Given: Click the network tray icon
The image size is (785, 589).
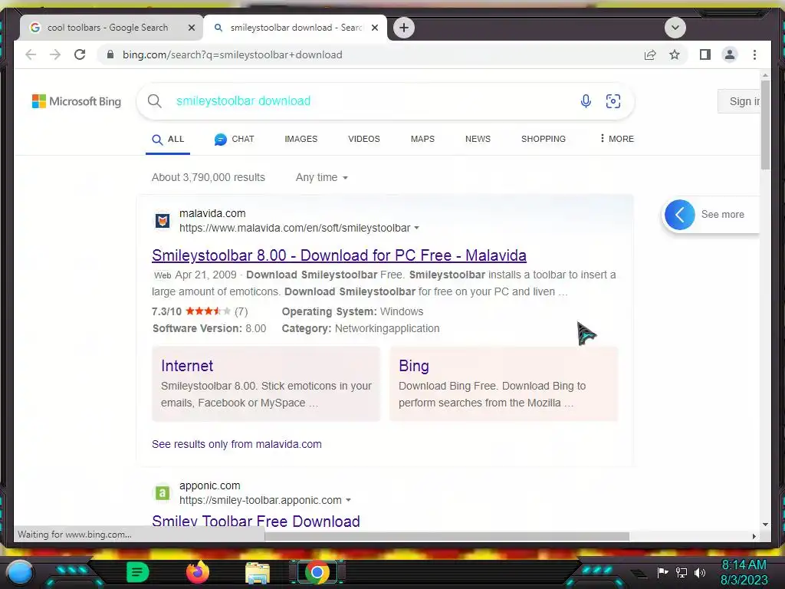Looking at the screenshot, I should coord(681,572).
